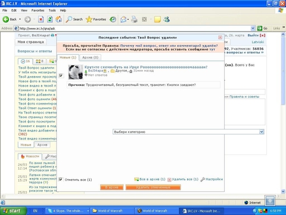The height and width of the screenshot is (215, 286).
Task: Open the File menu
Action: pyautogui.click(x=5, y=10)
